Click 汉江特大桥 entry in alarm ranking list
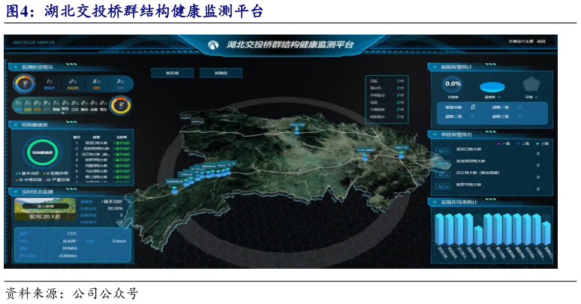This screenshot has width=581, height=304. (x=478, y=173)
